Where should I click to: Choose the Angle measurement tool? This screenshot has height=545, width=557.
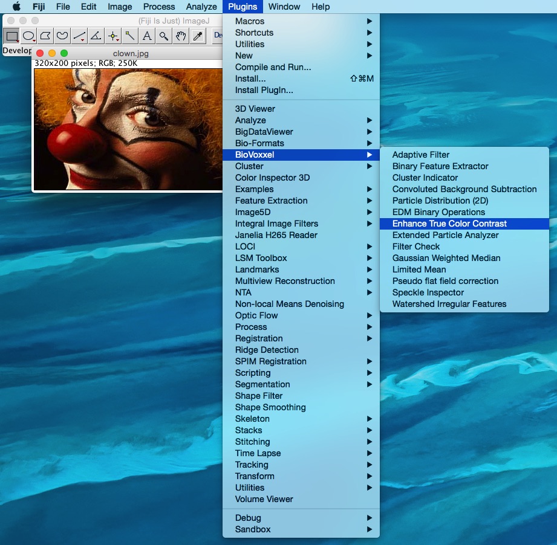[x=95, y=36]
